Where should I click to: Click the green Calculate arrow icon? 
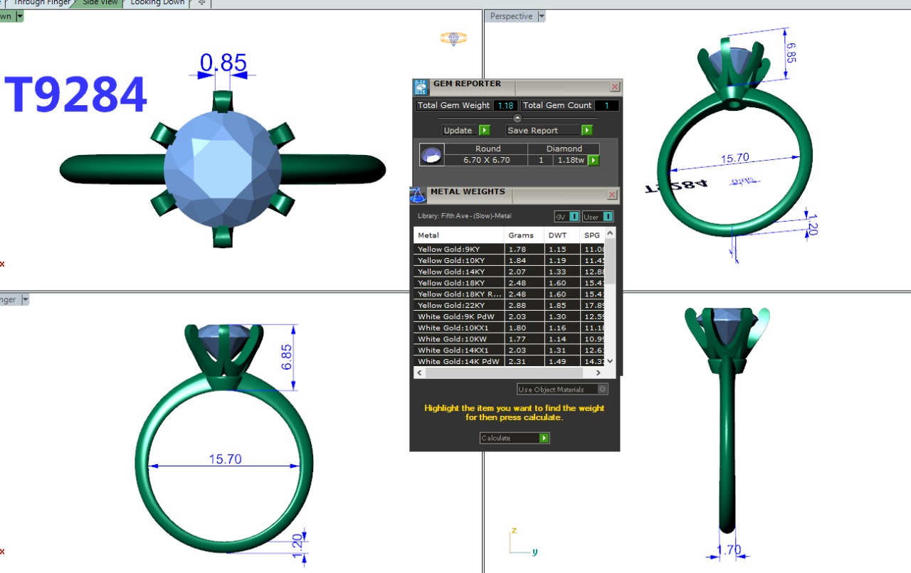pos(544,438)
